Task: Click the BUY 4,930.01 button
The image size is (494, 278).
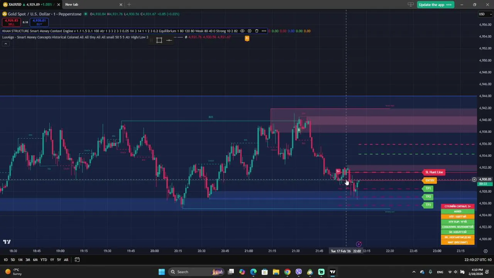Action: (39, 22)
